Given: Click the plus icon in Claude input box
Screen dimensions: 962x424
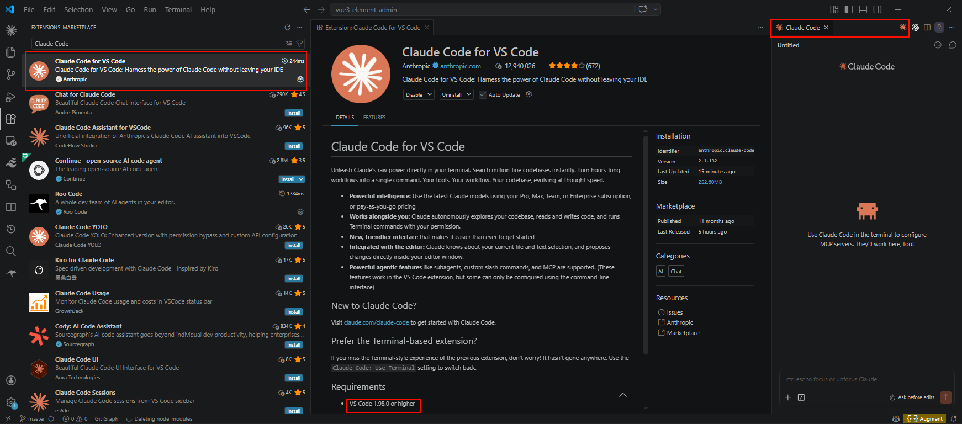Looking at the screenshot, I should pyautogui.click(x=788, y=397).
